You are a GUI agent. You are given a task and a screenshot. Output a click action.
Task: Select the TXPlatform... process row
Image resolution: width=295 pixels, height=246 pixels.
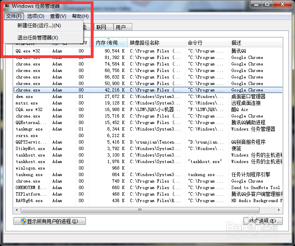coord(148,194)
